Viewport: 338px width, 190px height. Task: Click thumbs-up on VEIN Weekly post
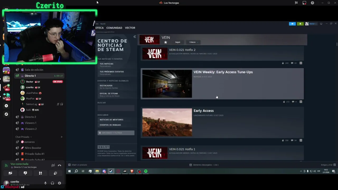click(x=284, y=102)
